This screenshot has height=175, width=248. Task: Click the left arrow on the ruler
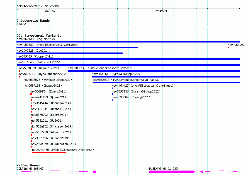[x=17, y=9]
